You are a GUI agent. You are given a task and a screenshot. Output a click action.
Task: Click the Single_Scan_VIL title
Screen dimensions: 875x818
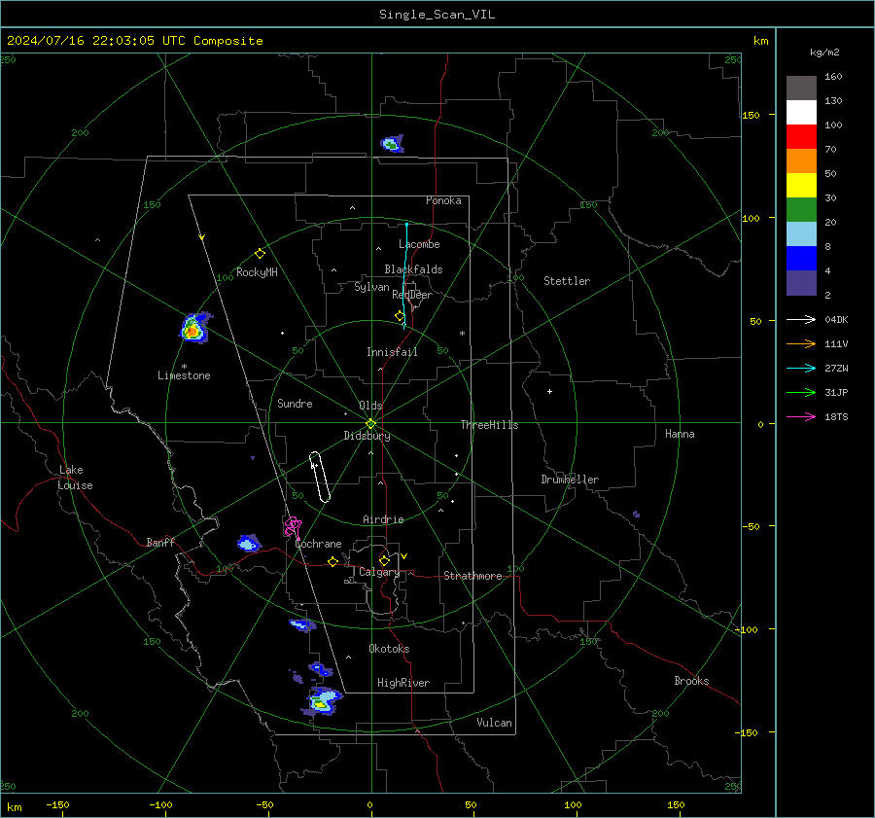click(437, 15)
